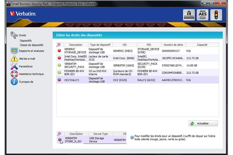
Task: Sort by Type de dispositif column header
Action: click(100, 45)
